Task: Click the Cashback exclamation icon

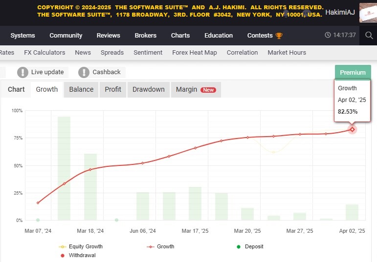Action: tap(84, 72)
